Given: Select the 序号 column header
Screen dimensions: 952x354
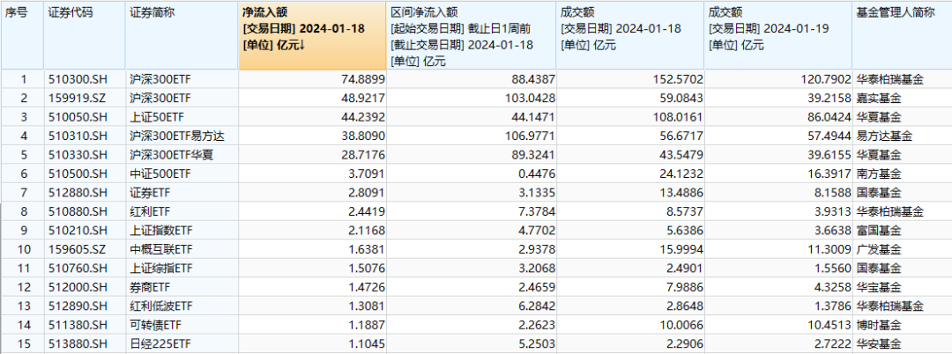Looking at the screenshot, I should click(x=17, y=13).
